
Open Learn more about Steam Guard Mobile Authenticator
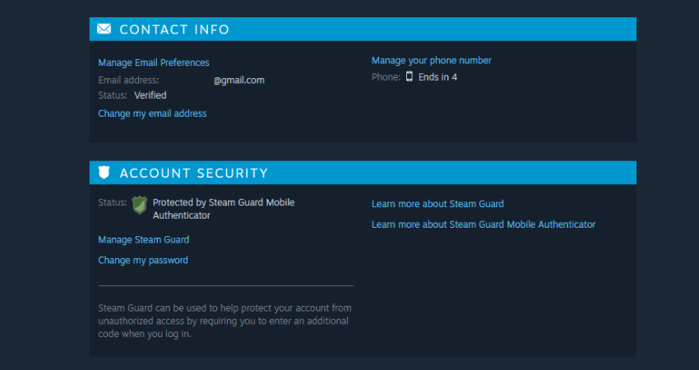[484, 224]
